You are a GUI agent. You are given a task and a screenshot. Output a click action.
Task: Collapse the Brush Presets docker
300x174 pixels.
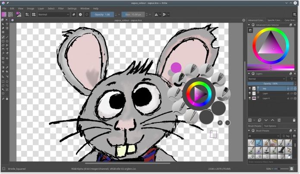(x=249, y=131)
